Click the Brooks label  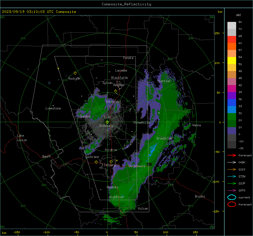(200, 196)
